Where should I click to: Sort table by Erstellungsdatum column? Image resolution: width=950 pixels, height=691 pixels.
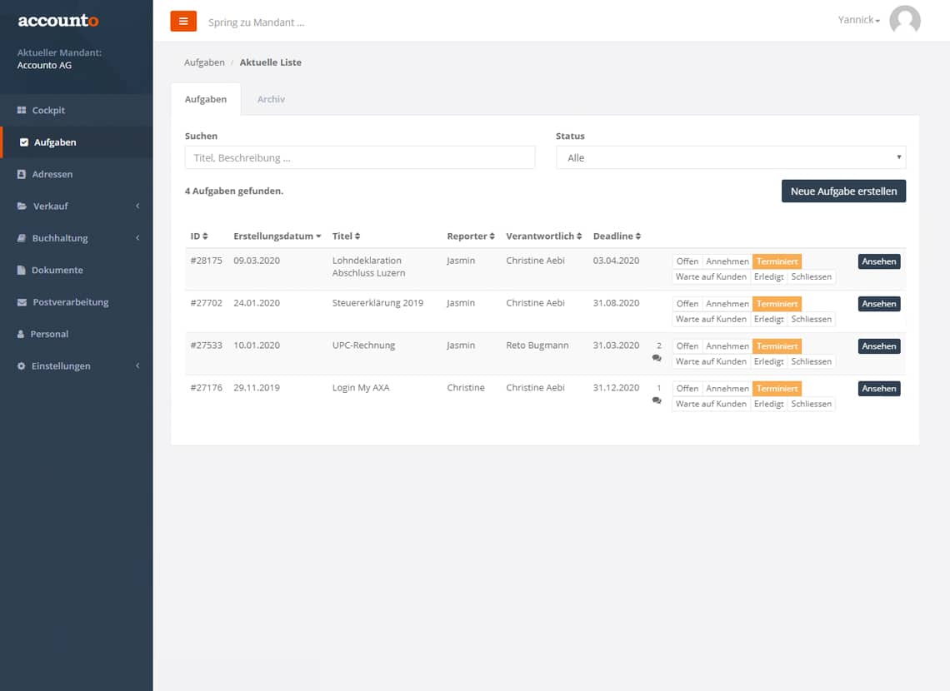[277, 236]
